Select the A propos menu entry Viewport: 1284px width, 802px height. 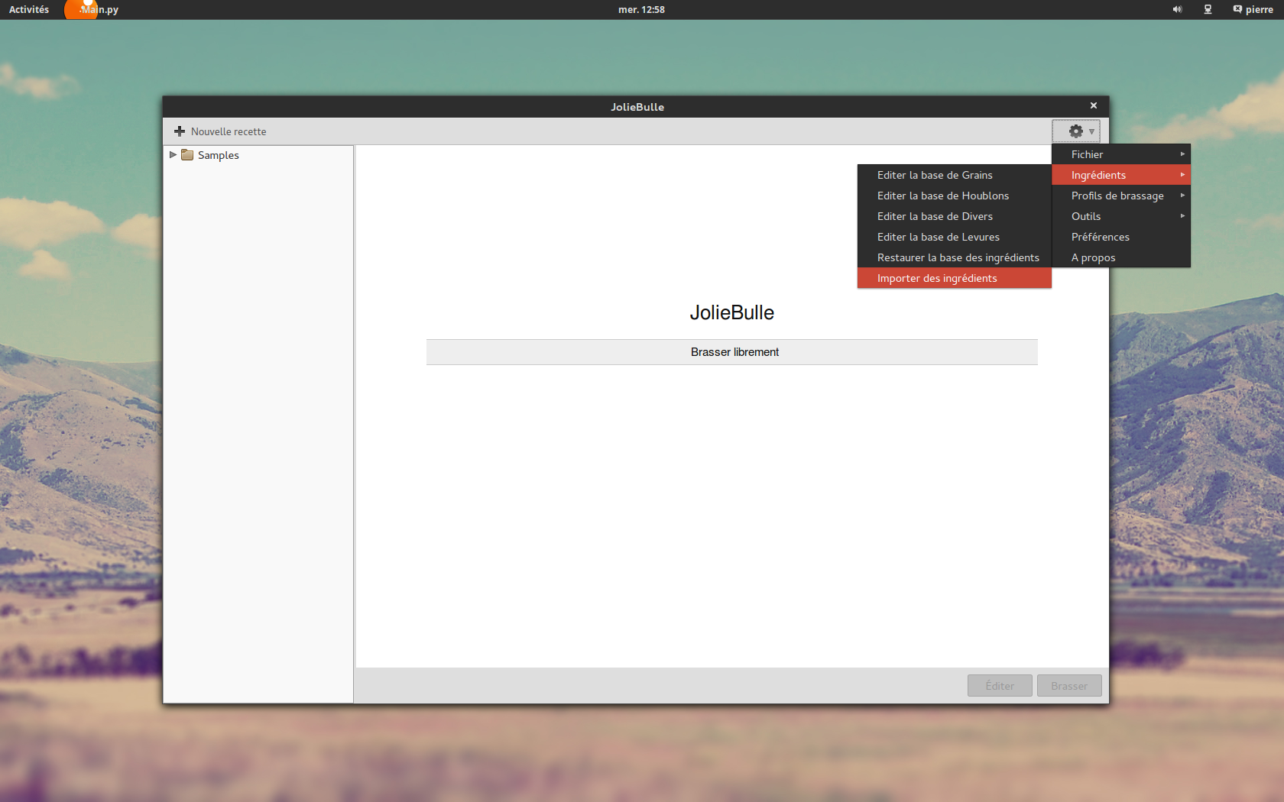click(x=1094, y=257)
